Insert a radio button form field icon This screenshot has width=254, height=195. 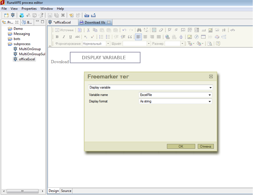tap(176, 30)
